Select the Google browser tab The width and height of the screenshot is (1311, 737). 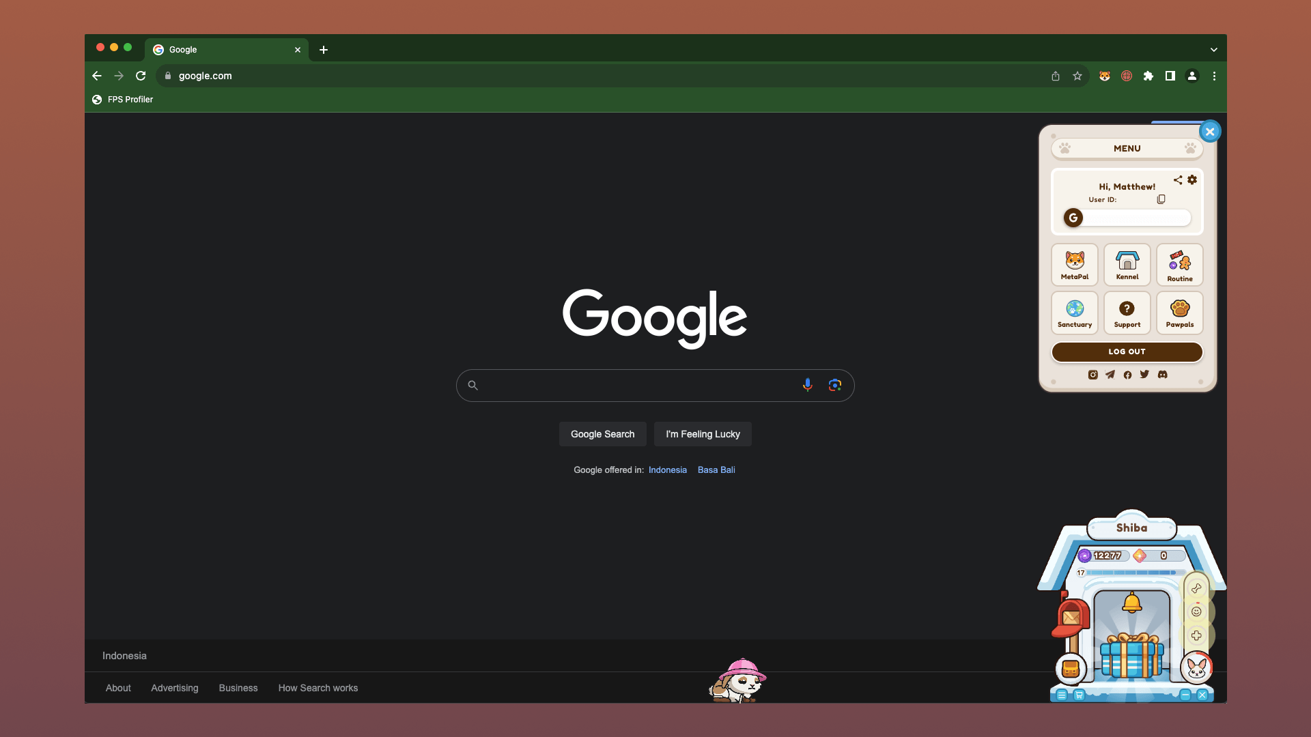[227, 50]
